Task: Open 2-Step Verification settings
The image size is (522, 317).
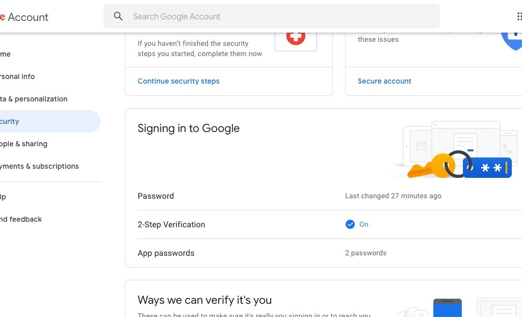Action: pos(330,224)
